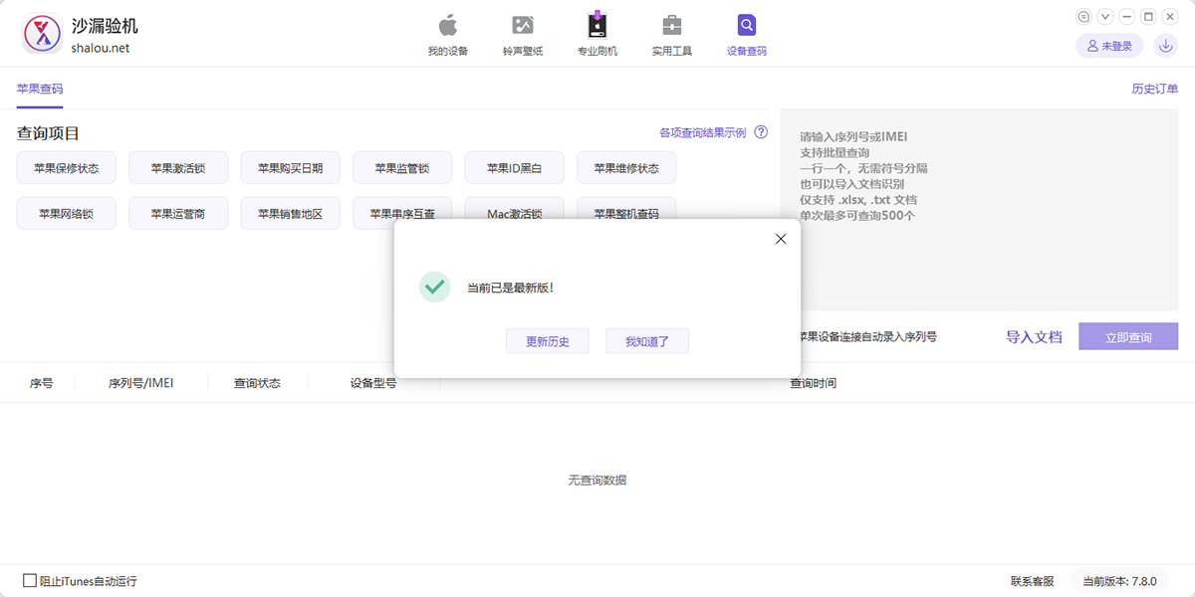1195x597 pixels.
Task: Select 苹果保修状态 query item
Action: [x=66, y=168]
